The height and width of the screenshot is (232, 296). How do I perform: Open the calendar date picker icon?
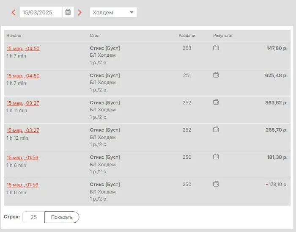[x=68, y=12]
